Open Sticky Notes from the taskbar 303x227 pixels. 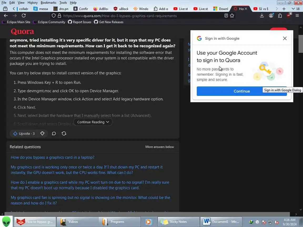coord(178,221)
